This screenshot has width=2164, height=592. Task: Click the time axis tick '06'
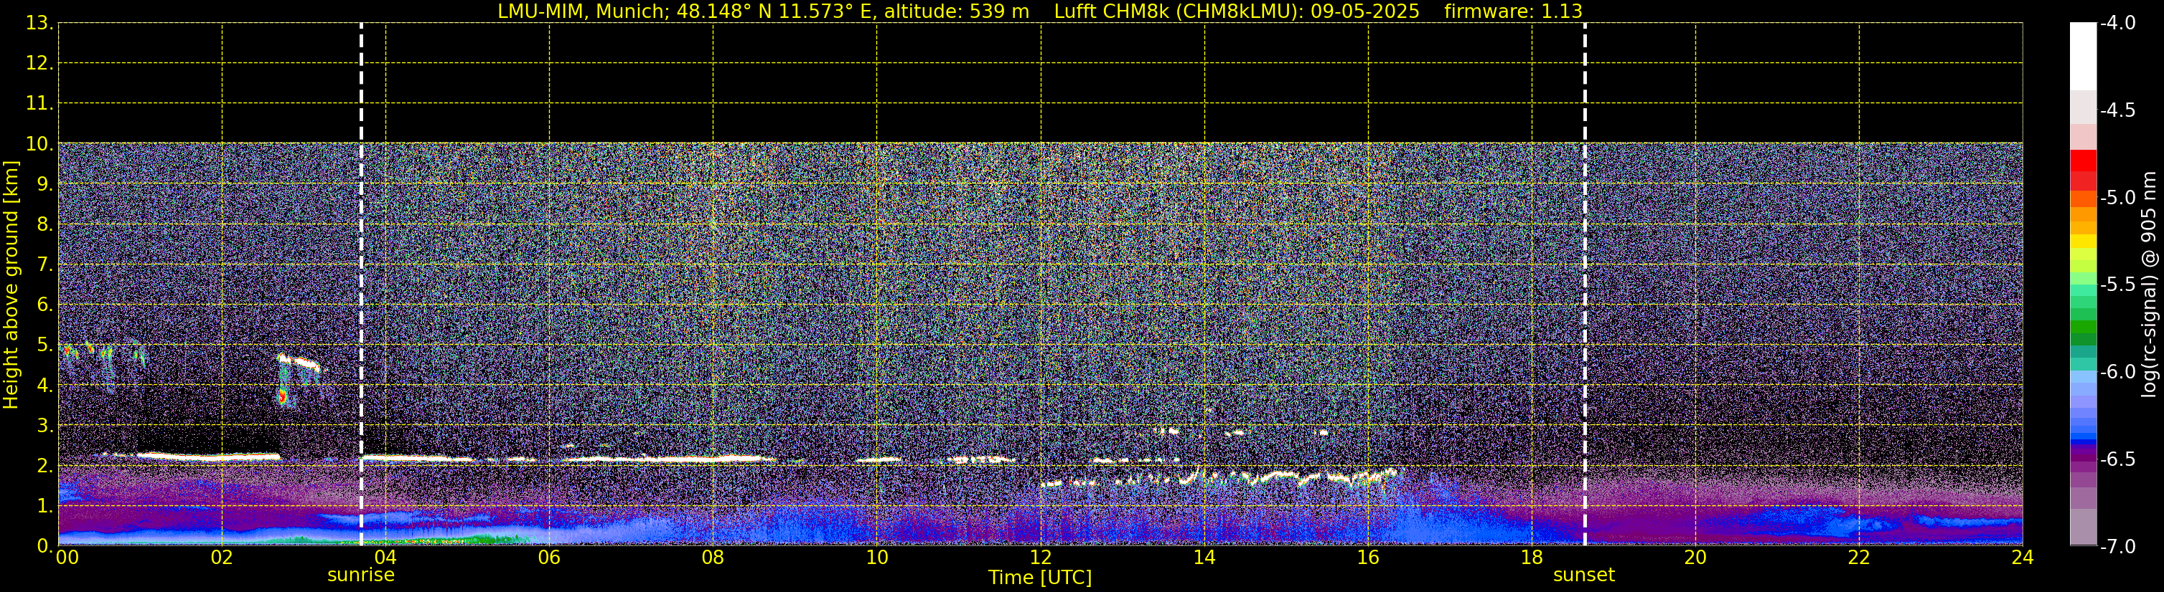[x=549, y=558]
